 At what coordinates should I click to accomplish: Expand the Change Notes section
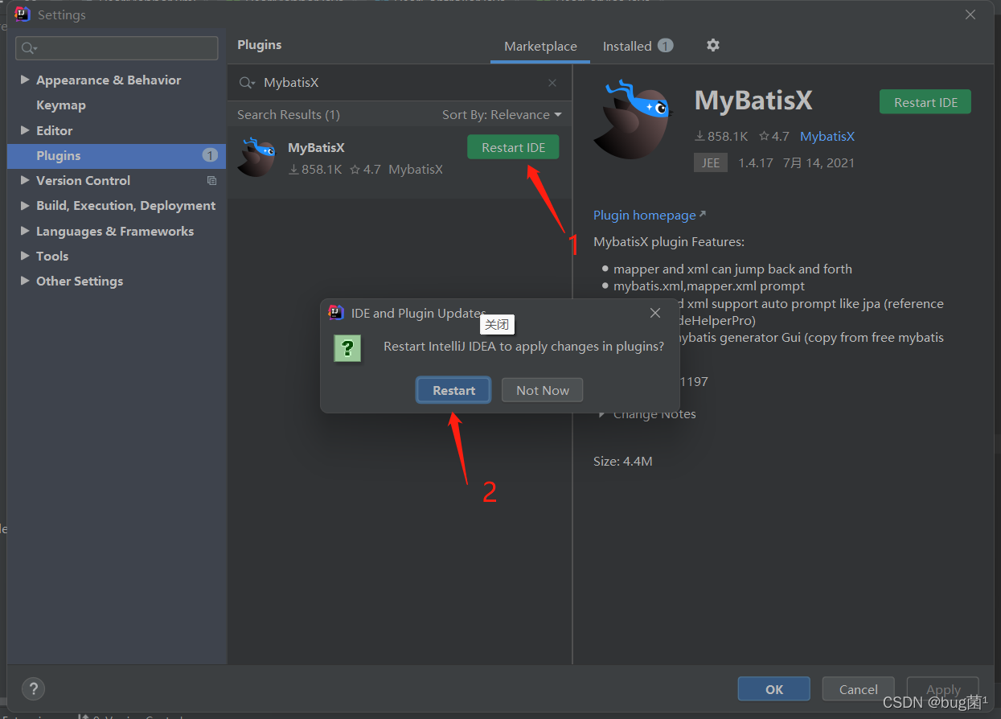click(601, 414)
